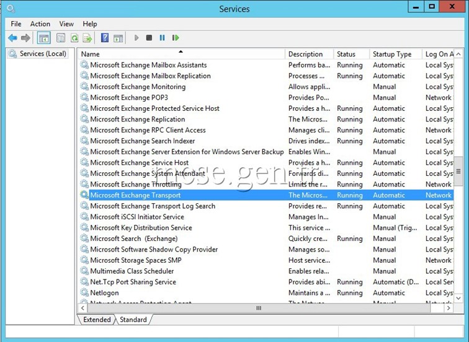The height and width of the screenshot is (342, 469).
Task: Click the vertical scrollbar down arrow
Action: click(458, 298)
